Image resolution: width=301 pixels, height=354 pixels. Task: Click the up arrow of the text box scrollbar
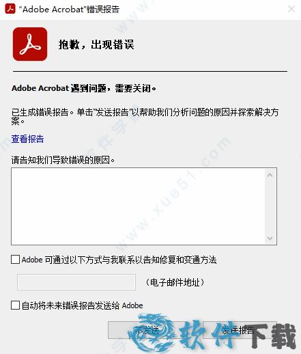[270, 175]
